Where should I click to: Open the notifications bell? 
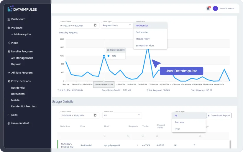point(208,8)
